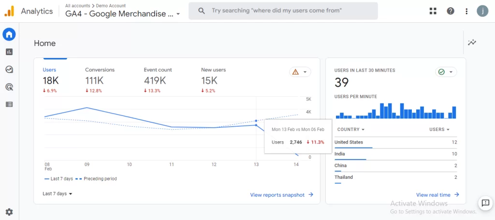Open Reports from sidebar bar-chart icon
495x220 pixels.
click(x=9, y=52)
